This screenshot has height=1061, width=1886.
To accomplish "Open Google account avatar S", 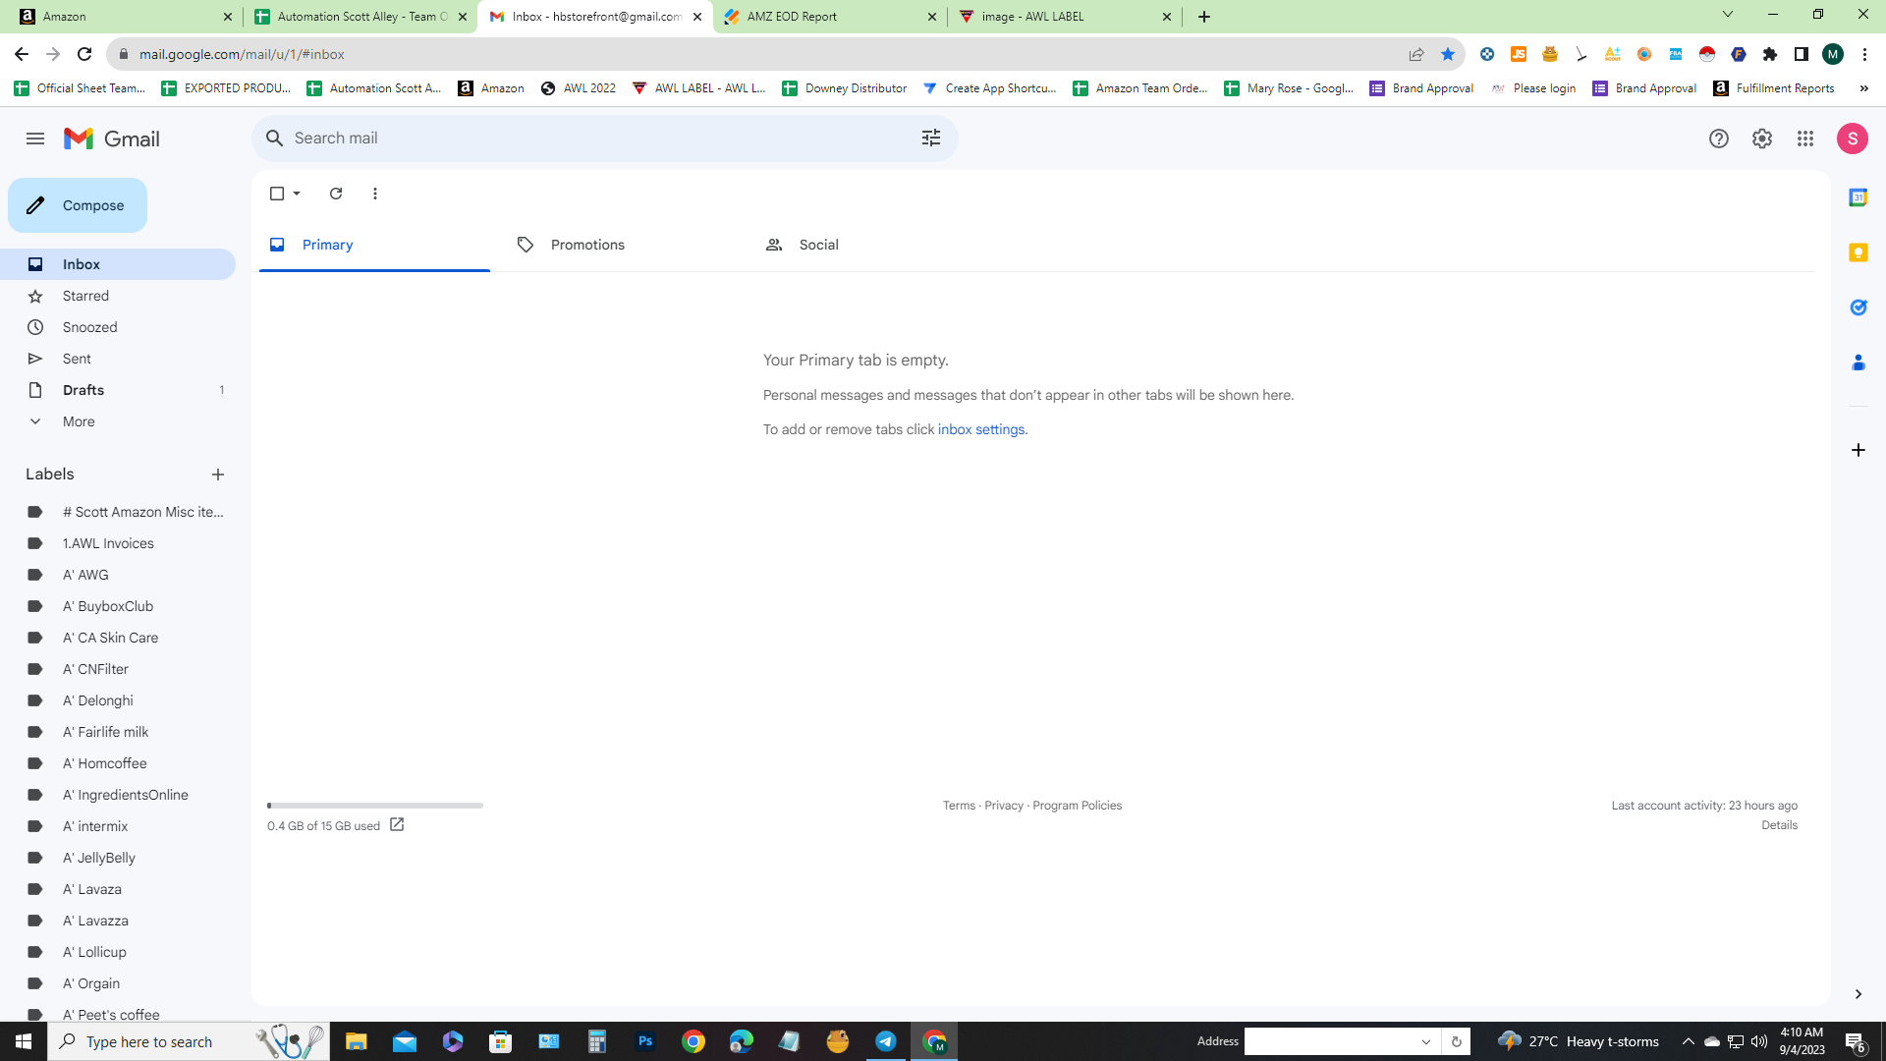I will click(x=1853, y=139).
